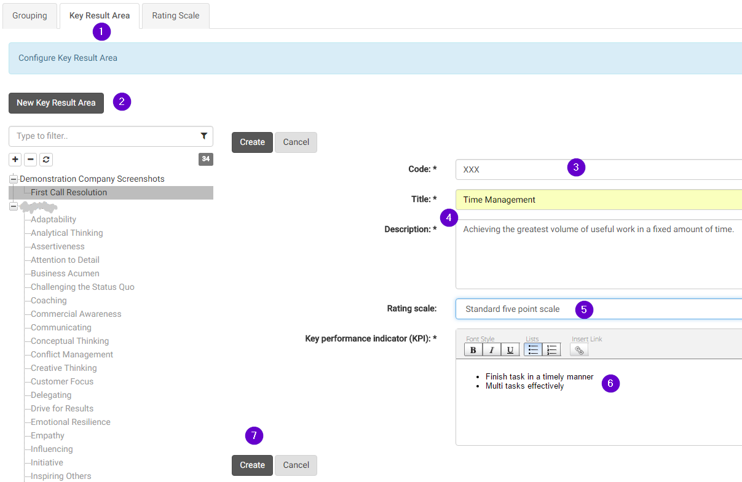Image resolution: width=742 pixels, height=482 pixels.
Task: Select Delegating in the tree
Action: pos(51,395)
